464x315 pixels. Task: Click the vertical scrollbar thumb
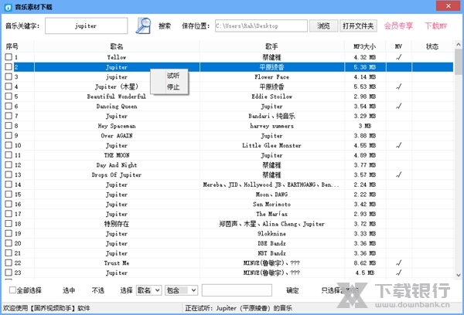(x=459, y=62)
